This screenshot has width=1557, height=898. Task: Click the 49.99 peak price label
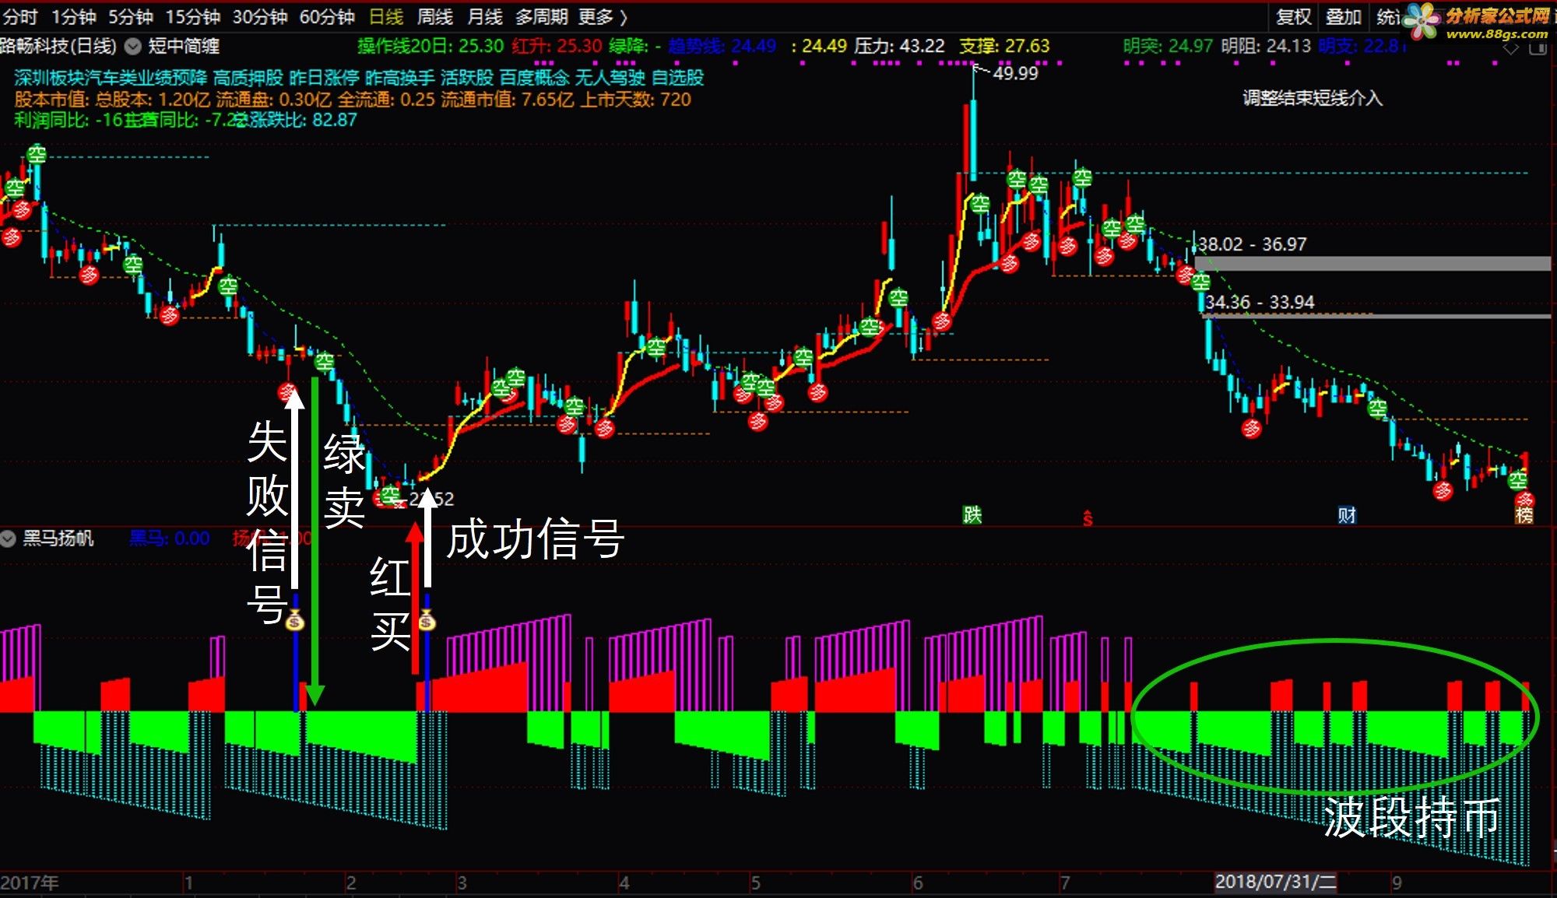[1015, 73]
